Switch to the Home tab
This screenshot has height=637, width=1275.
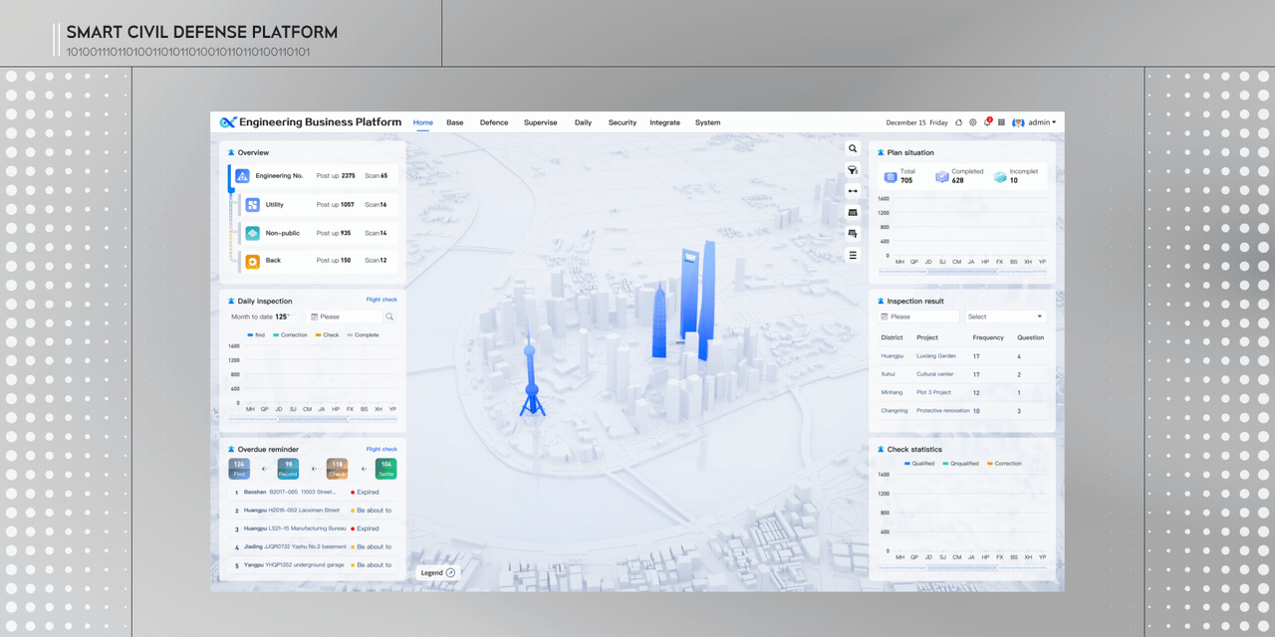[423, 122]
